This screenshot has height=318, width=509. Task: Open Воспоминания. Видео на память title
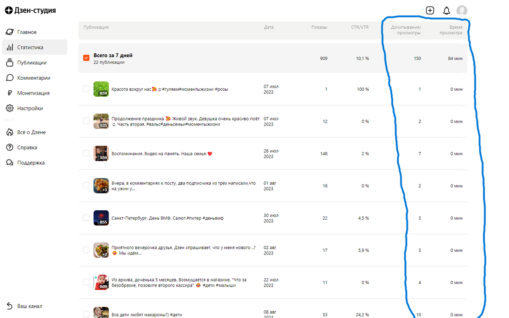pyautogui.click(x=162, y=153)
